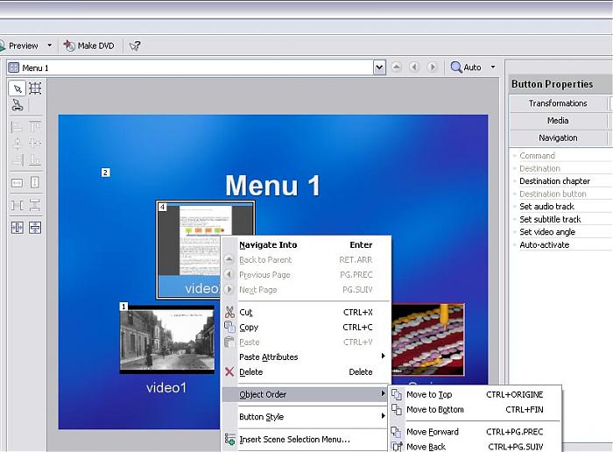The image size is (613, 452).
Task: Toggle the grid overlay tool
Action: (35, 88)
